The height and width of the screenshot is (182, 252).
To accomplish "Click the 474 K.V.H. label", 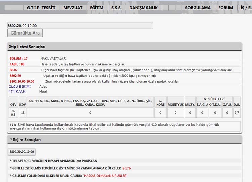I will [x=17, y=91].
